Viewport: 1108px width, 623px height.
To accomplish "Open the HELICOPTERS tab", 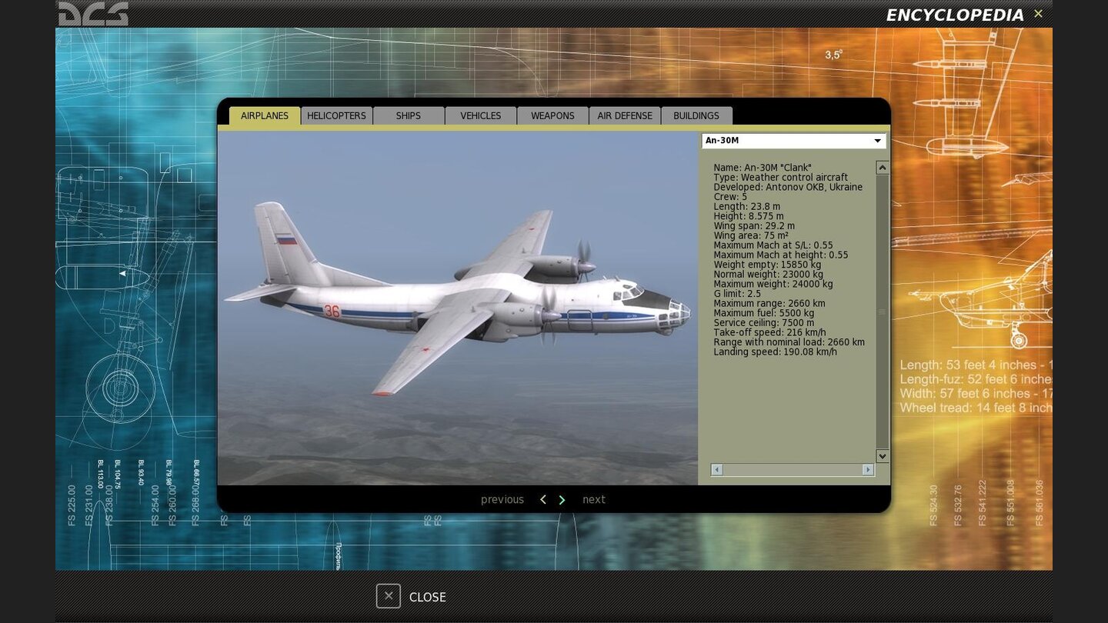I will (336, 115).
